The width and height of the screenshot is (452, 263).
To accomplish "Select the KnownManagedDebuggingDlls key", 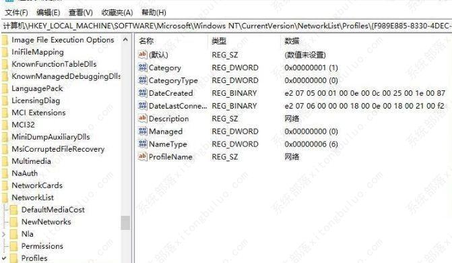I will (66, 76).
